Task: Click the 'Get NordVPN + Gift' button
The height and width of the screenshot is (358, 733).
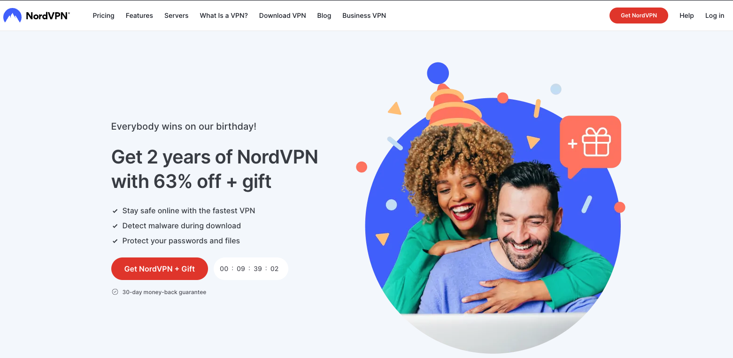Action: point(160,269)
